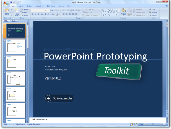Expand the shapes gallery with More arrow
The image size is (171, 129).
pos(119,15)
